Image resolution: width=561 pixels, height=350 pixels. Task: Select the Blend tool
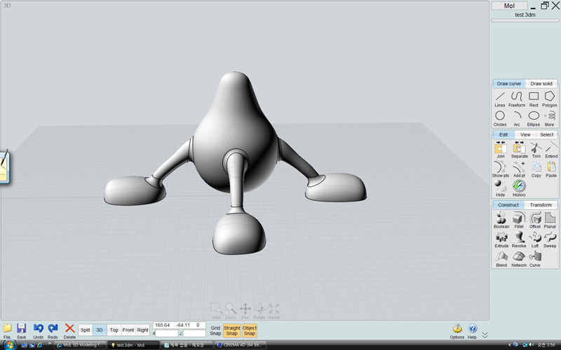coord(501,259)
